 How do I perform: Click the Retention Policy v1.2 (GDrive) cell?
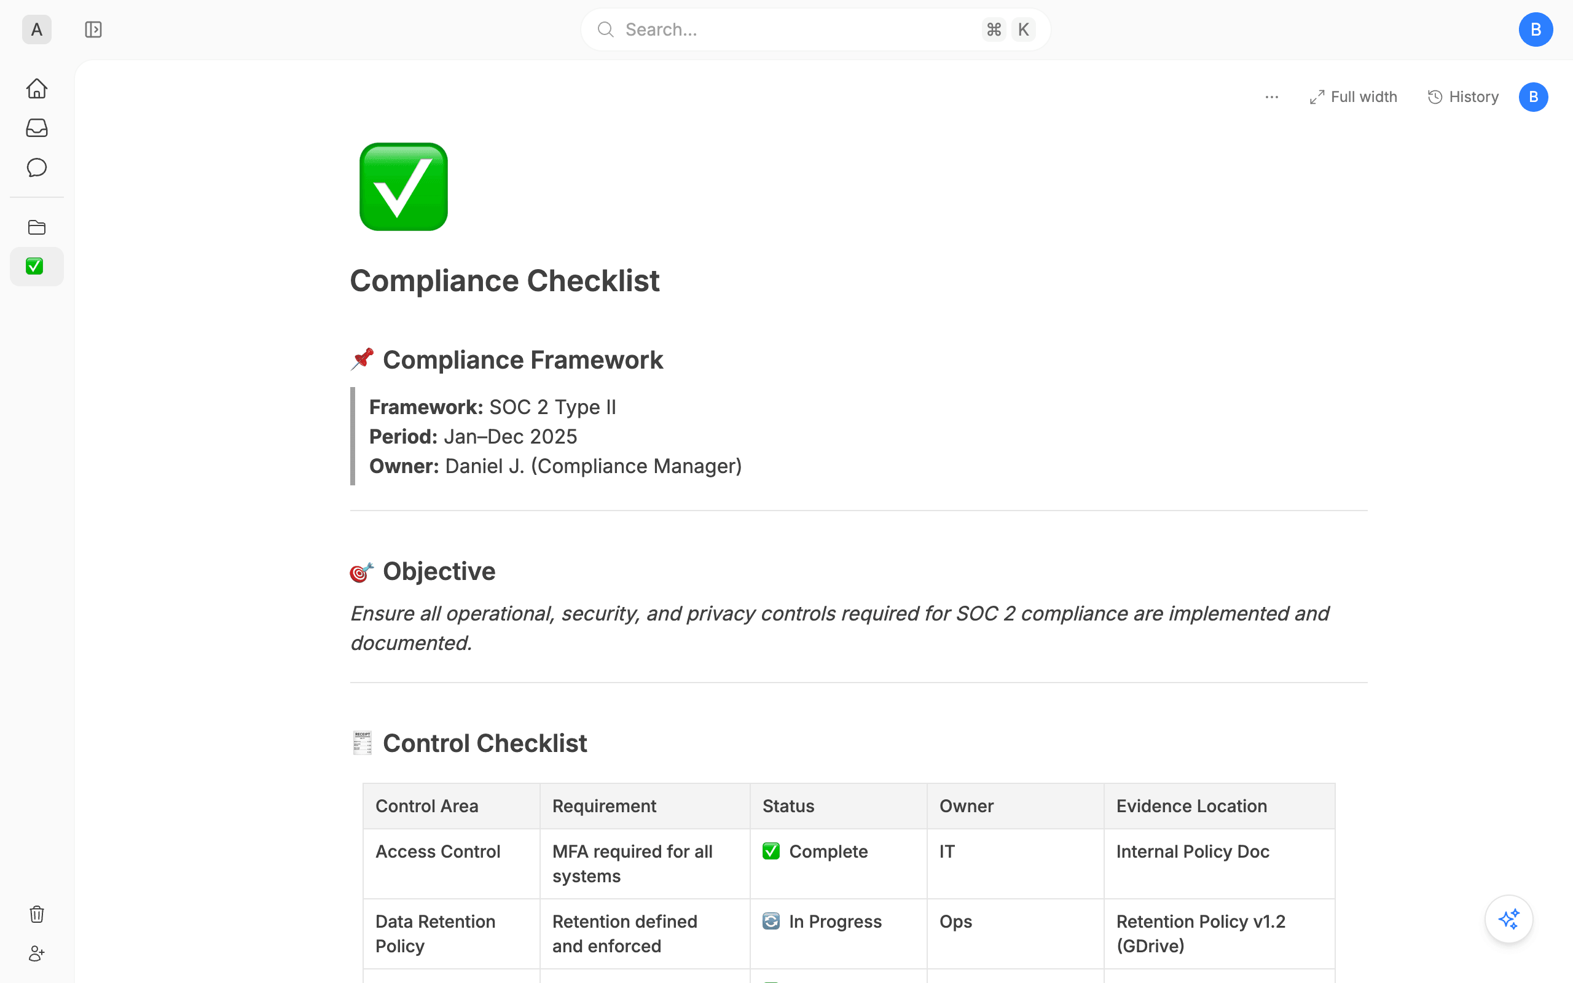pyautogui.click(x=1220, y=934)
